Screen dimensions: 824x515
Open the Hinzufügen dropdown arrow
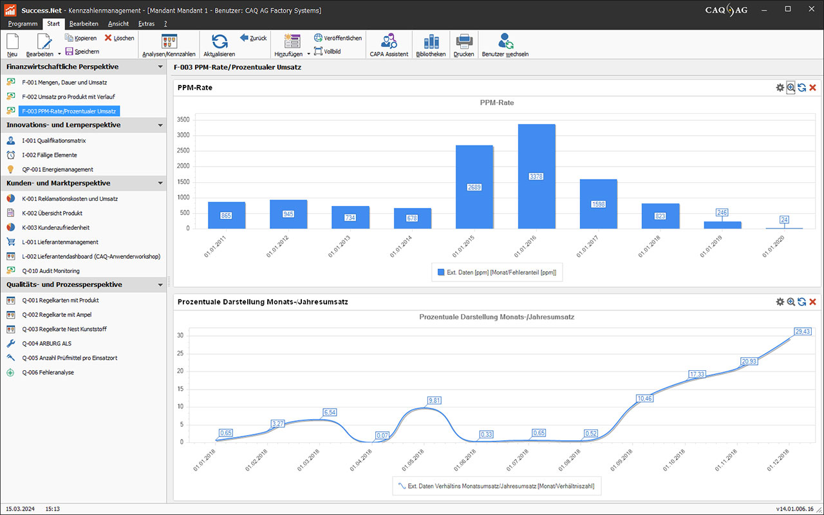[308, 55]
